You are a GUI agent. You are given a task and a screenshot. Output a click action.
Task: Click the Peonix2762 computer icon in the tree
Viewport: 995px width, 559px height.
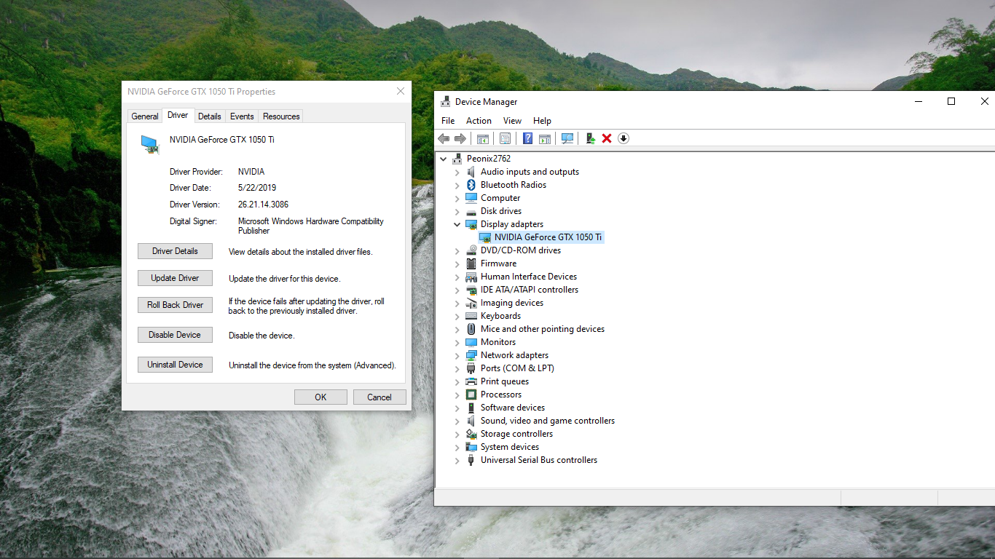pyautogui.click(x=457, y=159)
